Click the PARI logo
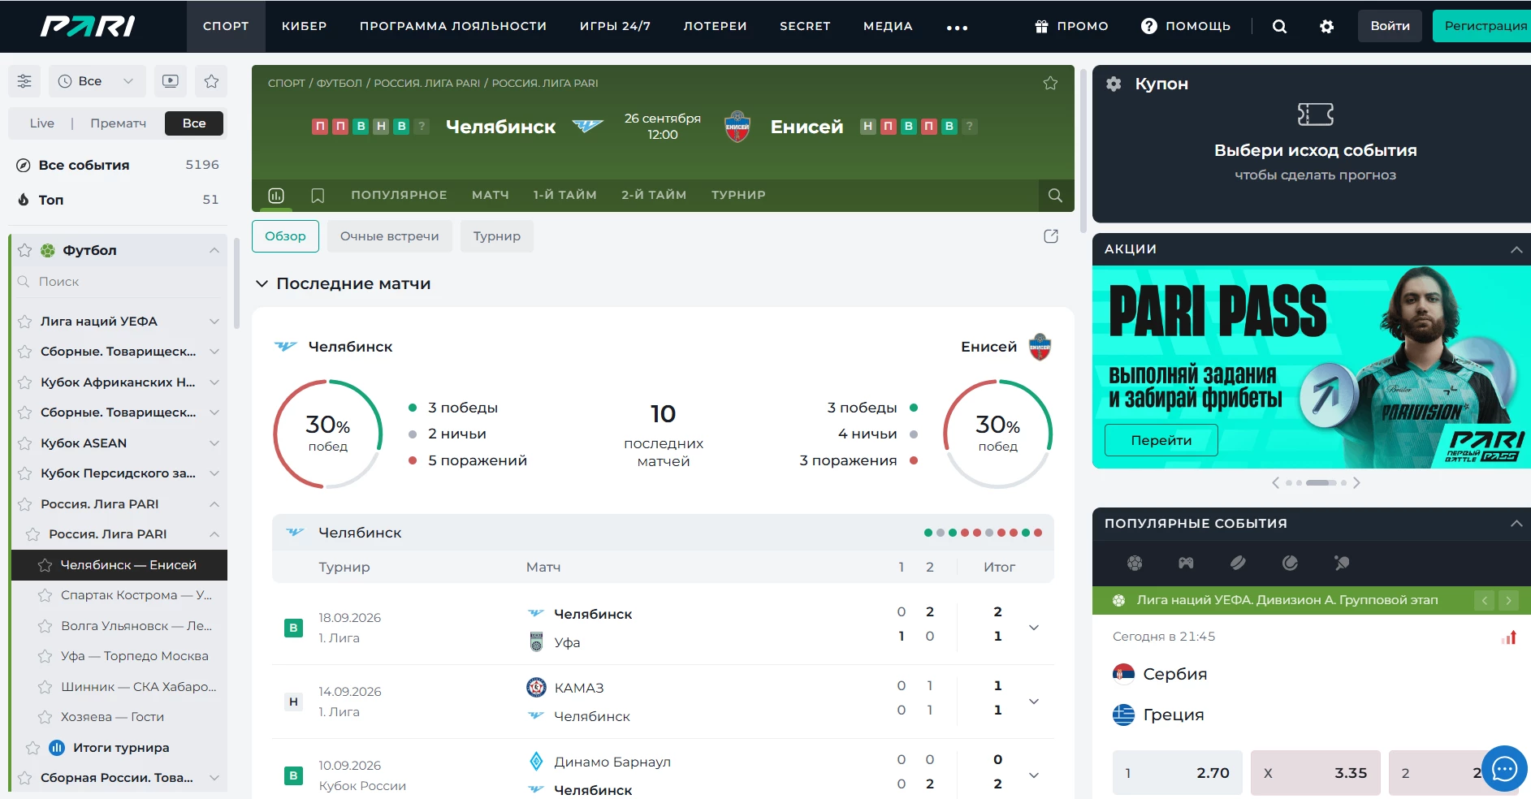 click(88, 26)
